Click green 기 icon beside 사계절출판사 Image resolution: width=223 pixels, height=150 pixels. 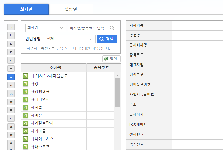point(26,123)
